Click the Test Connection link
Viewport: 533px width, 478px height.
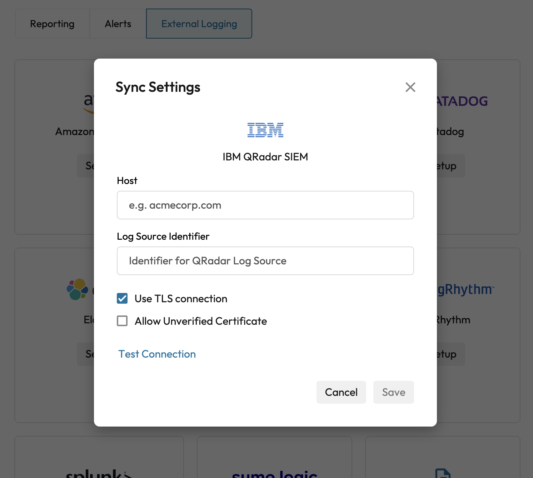157,354
